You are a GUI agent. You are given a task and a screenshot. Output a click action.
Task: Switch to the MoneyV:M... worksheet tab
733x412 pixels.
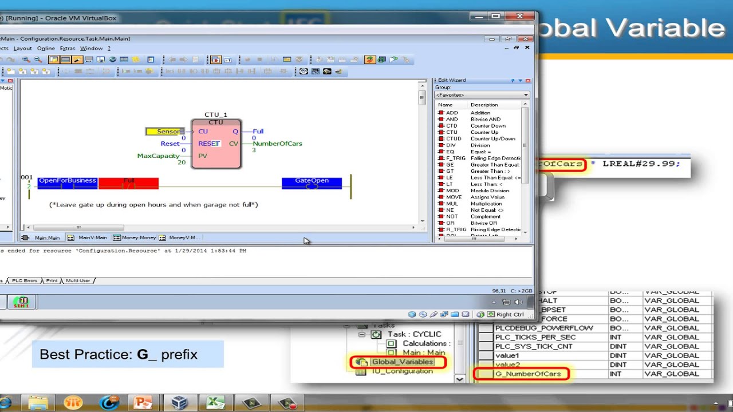[179, 237]
